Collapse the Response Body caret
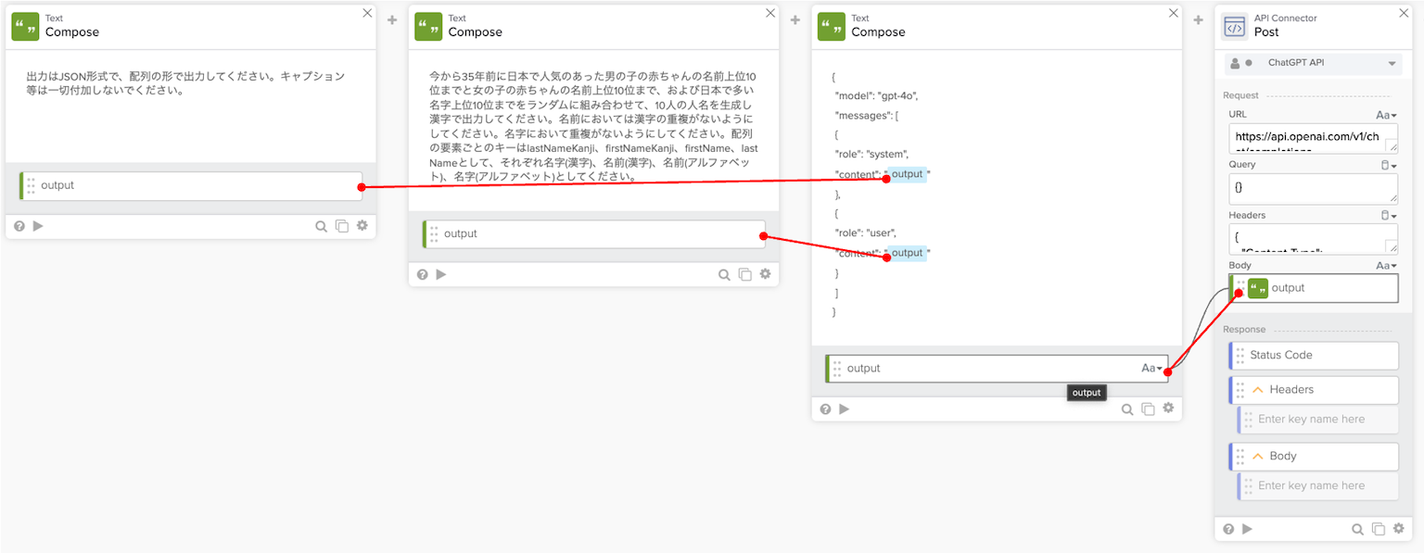Image resolution: width=1424 pixels, height=553 pixels. click(x=1258, y=457)
